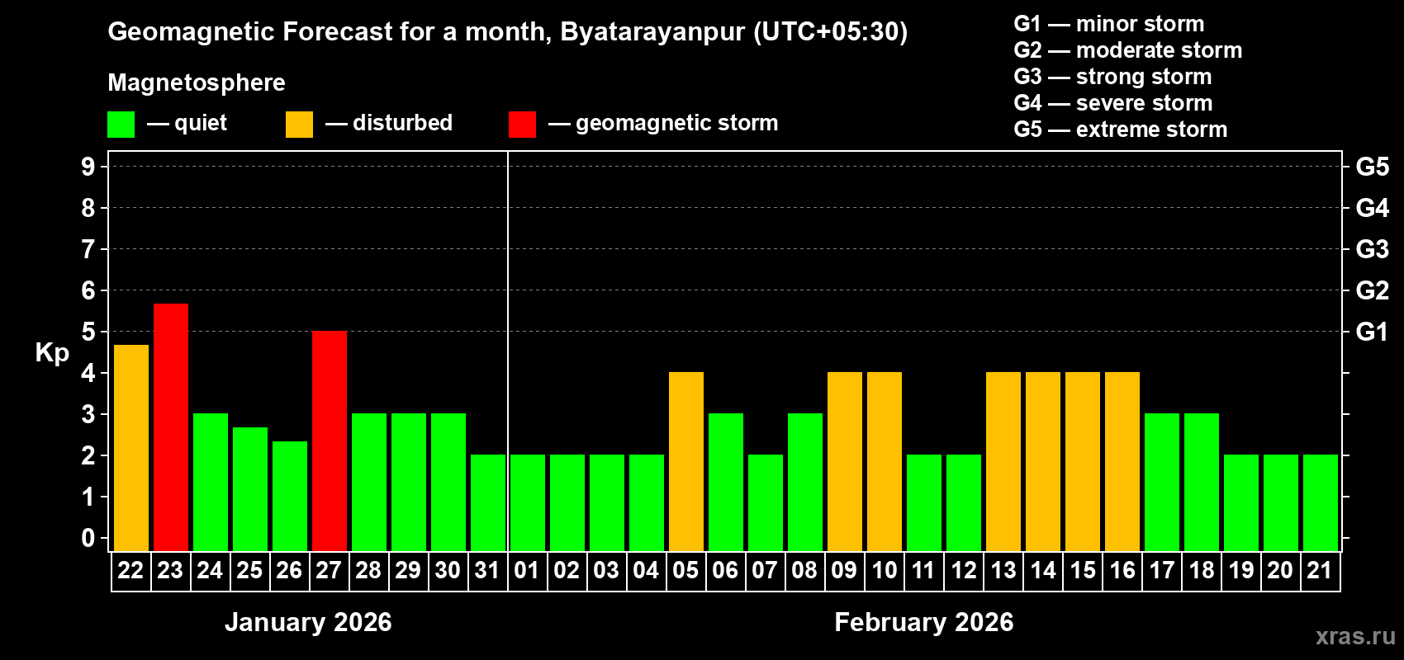
Task: Click the date label 15 on the axis
Action: [1083, 571]
